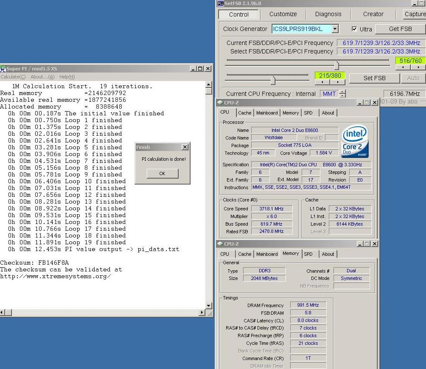Click the Code Name value 'Wolfdale'
The width and height of the screenshot is (426, 369).
click(274, 138)
